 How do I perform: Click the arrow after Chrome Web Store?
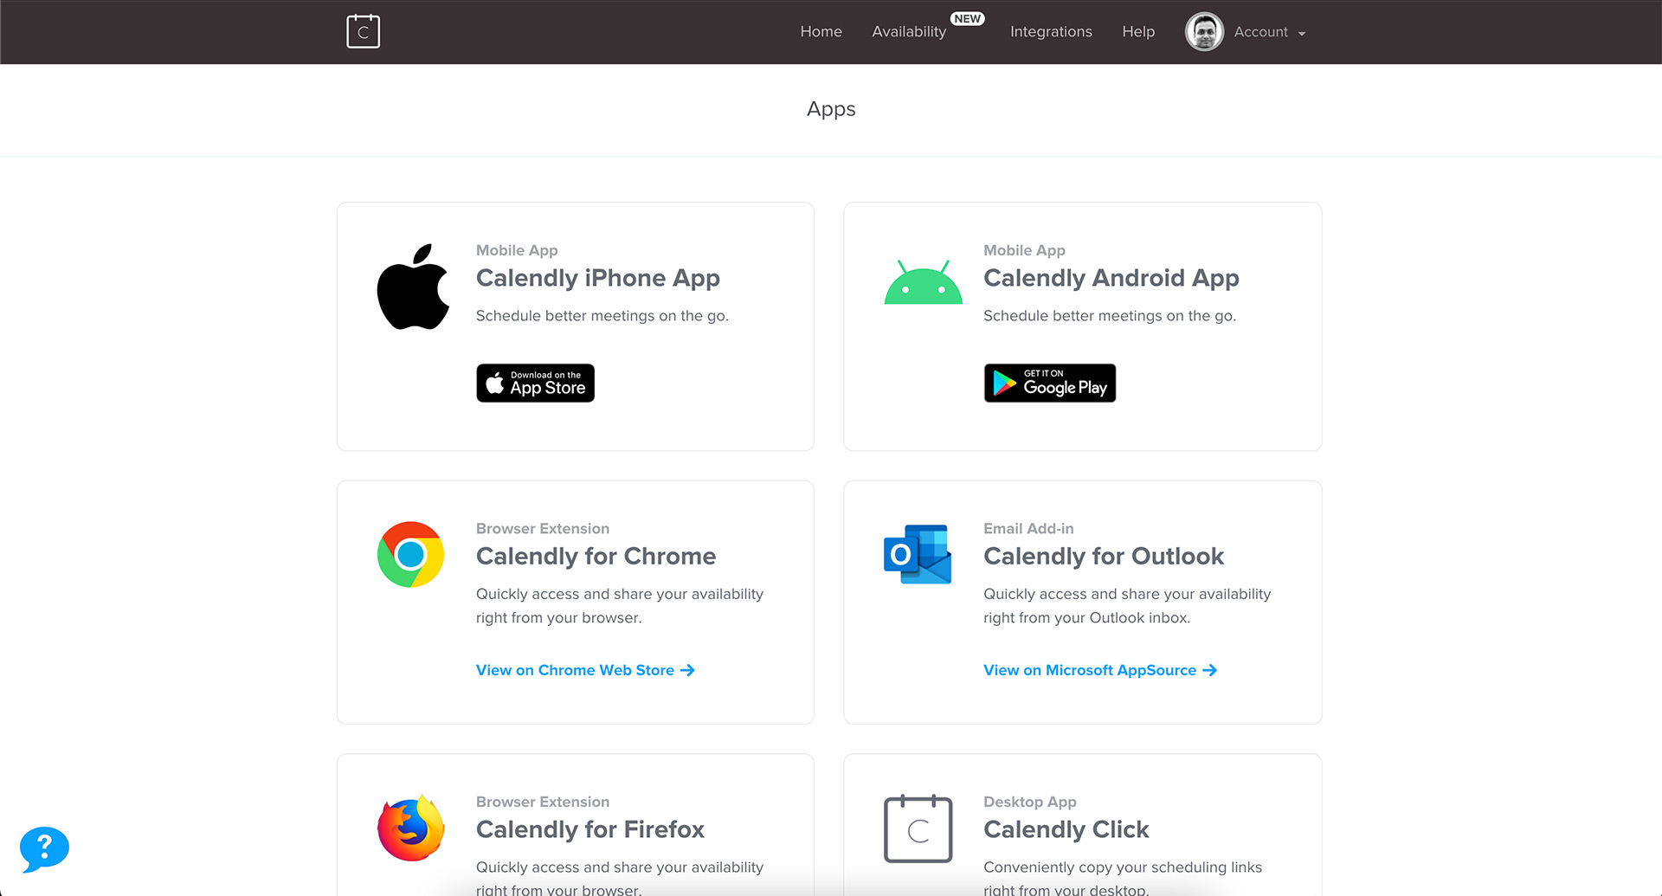pyautogui.click(x=687, y=670)
